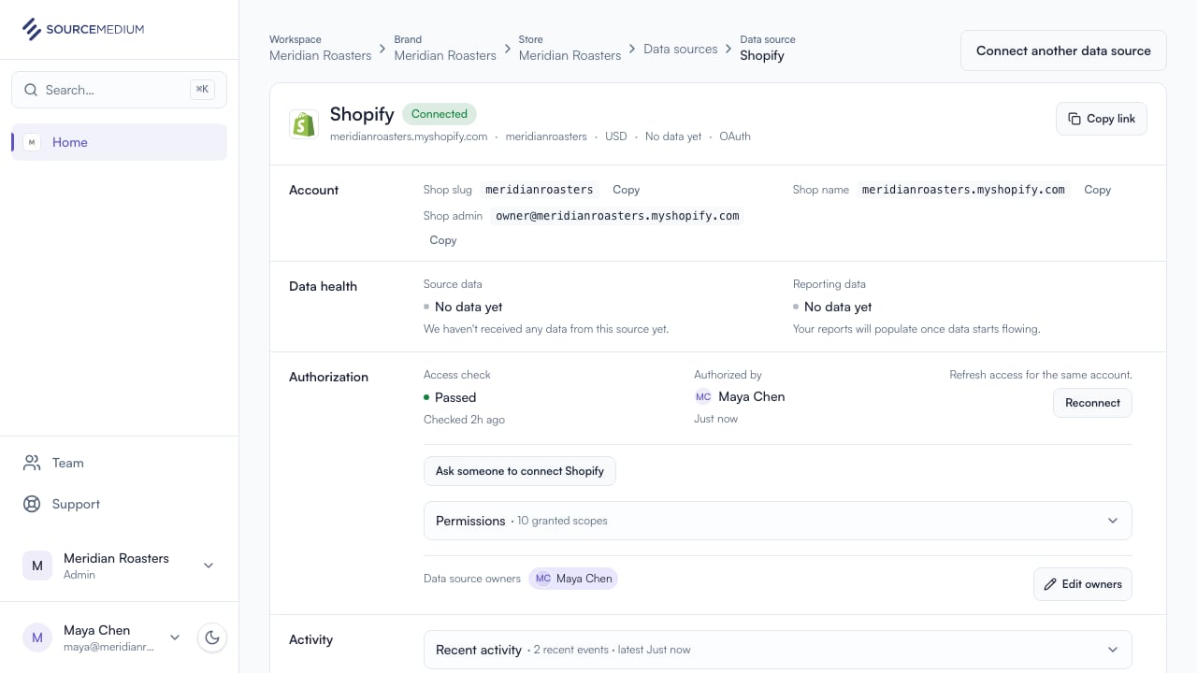The image size is (1197, 673).
Task: Click the pencil icon in Edit owners
Action: pos(1050,584)
